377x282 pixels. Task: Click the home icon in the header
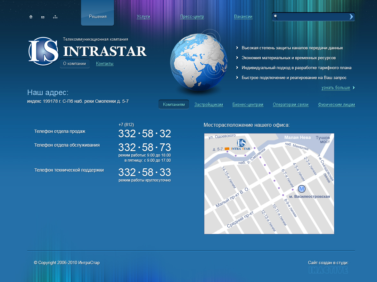(x=31, y=16)
